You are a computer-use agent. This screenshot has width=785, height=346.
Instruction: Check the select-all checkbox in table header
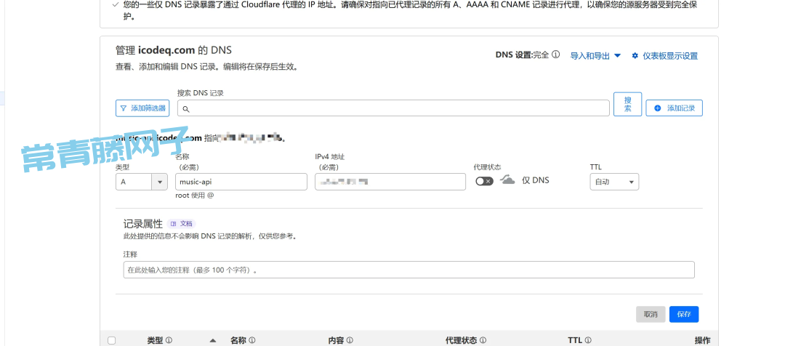point(111,340)
